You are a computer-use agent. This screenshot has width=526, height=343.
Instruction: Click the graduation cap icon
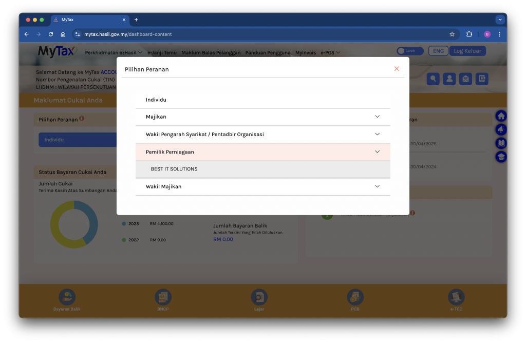(x=501, y=157)
